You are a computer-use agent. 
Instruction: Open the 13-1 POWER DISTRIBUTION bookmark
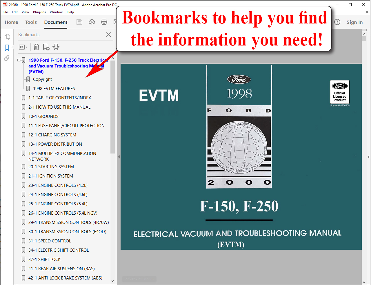55,144
